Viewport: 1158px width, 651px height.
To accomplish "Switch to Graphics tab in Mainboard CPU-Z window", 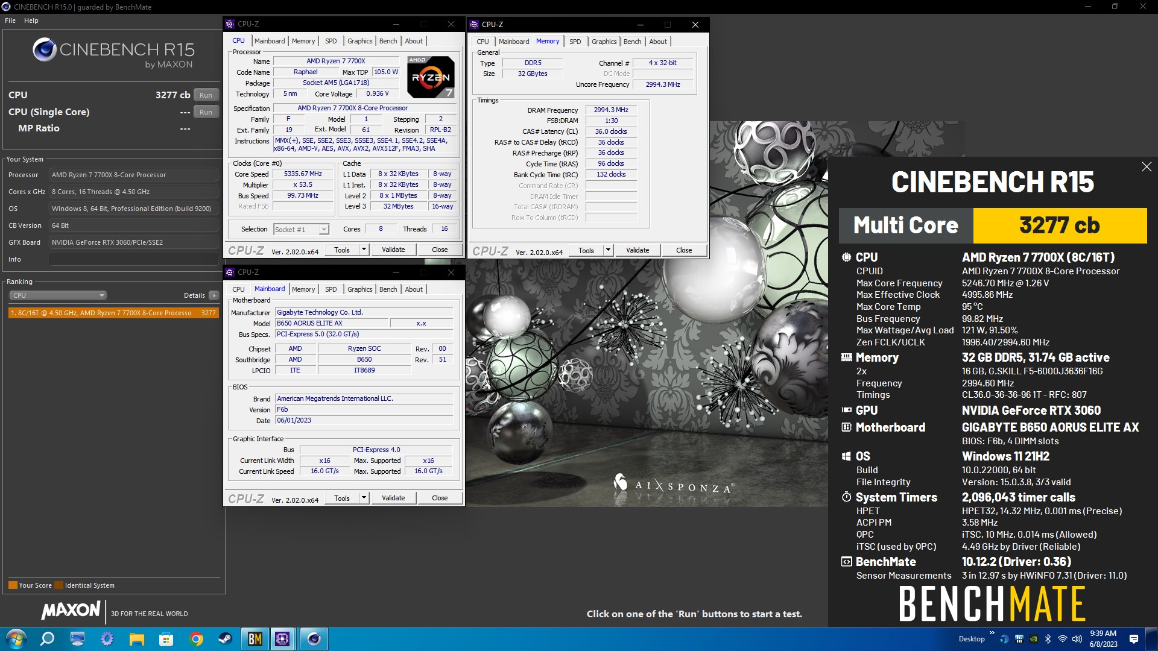I will point(360,289).
